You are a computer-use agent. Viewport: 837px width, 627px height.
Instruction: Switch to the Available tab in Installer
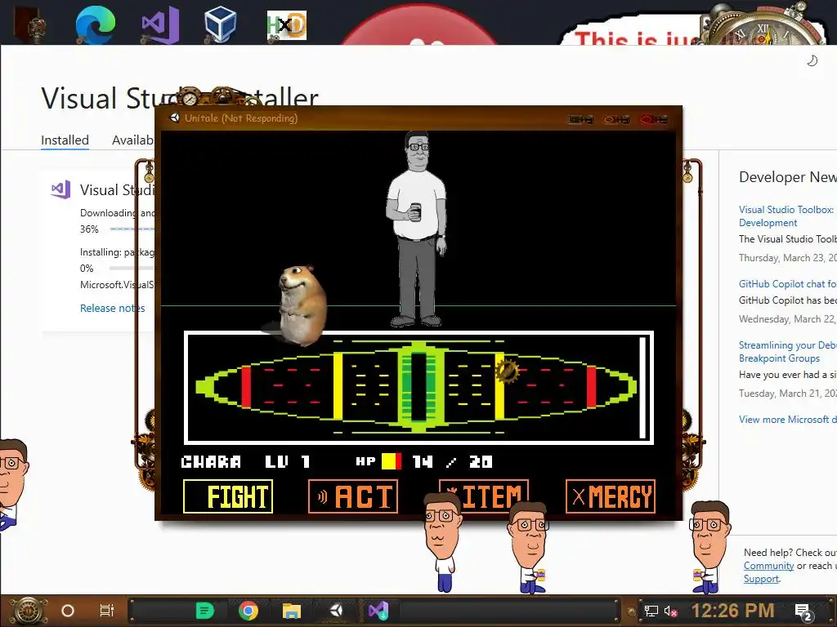click(132, 140)
